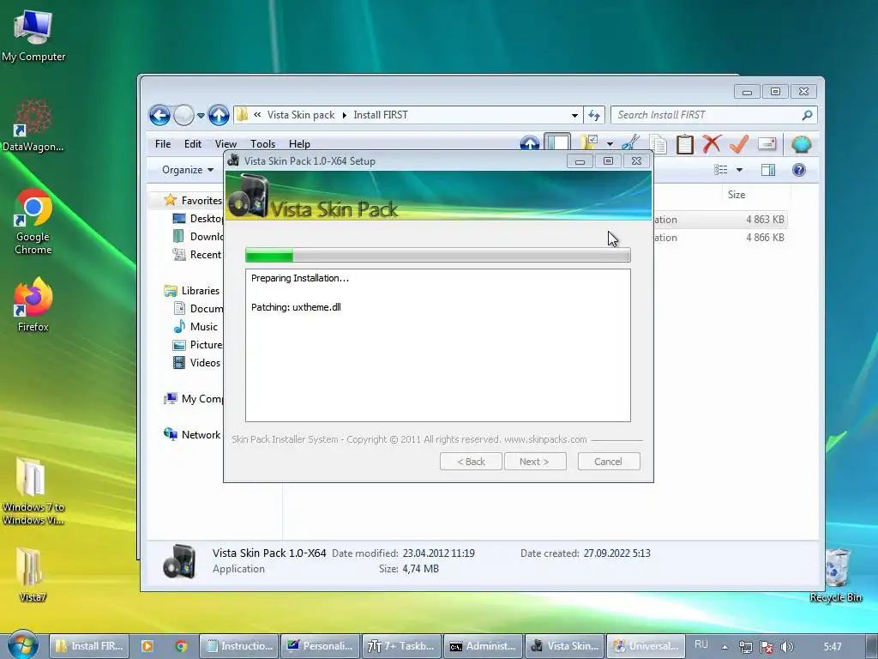Click the volume speaker tray icon
Viewport: 878px width, 659px height.
pos(787,647)
